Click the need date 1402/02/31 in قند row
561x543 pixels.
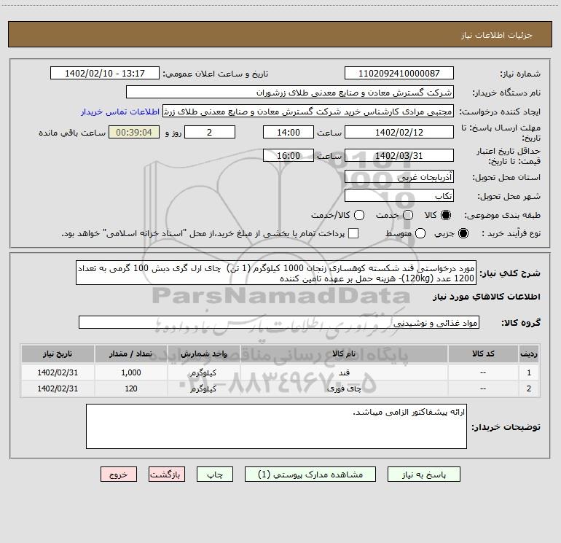click(x=58, y=372)
